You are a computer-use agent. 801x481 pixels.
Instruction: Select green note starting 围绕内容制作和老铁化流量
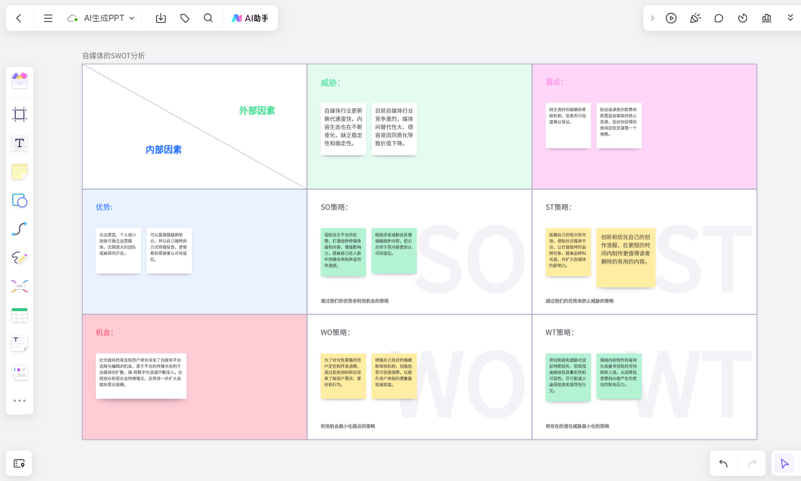point(619,376)
